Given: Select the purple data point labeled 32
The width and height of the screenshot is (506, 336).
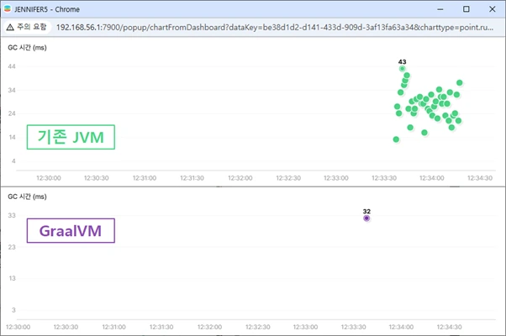Looking at the screenshot, I should 366,218.
